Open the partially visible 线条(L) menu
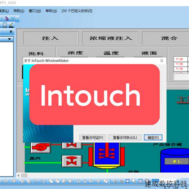Image resolution: width=189 pixels, height=189 pixels. (5, 11)
